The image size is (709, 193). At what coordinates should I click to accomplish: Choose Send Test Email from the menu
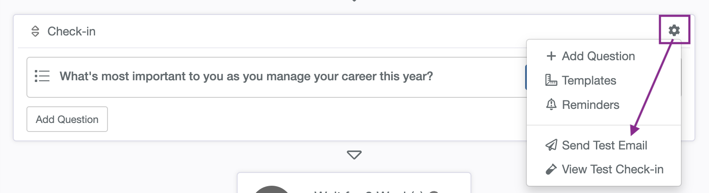(x=604, y=145)
